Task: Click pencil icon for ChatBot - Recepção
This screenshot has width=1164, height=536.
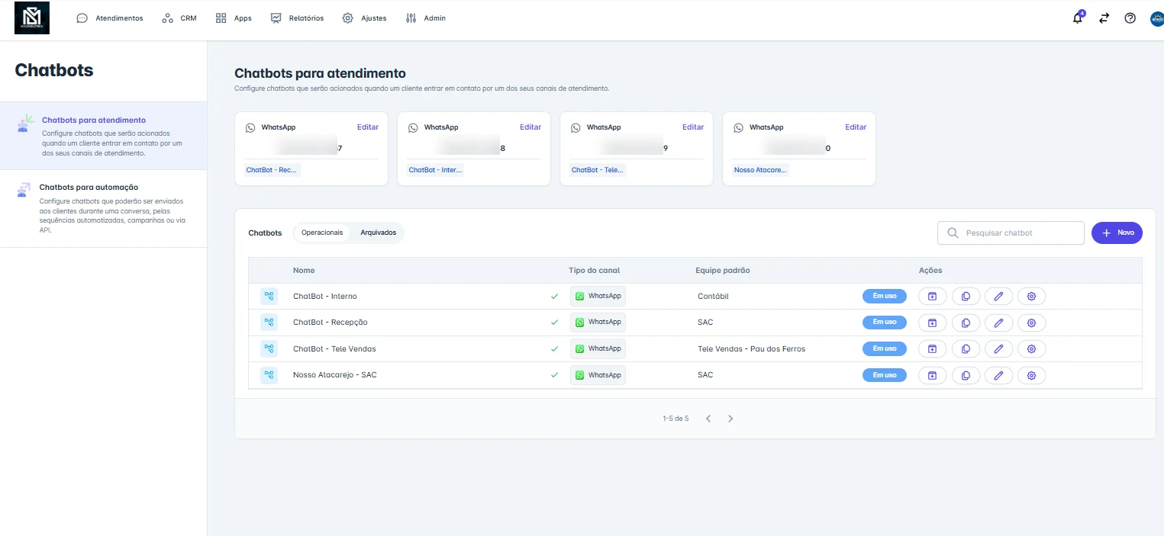Action: pyautogui.click(x=998, y=323)
